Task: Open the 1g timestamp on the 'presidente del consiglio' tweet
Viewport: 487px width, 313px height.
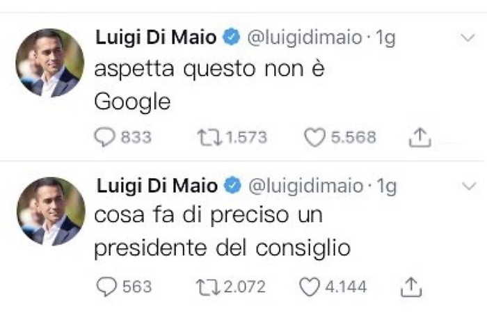Action: point(385,186)
